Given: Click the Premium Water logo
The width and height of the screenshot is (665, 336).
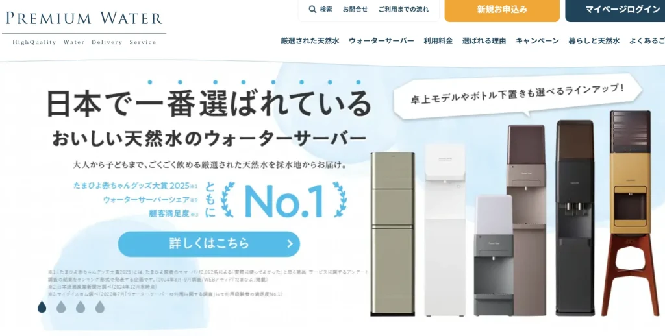Looking at the screenshot, I should (x=84, y=27).
